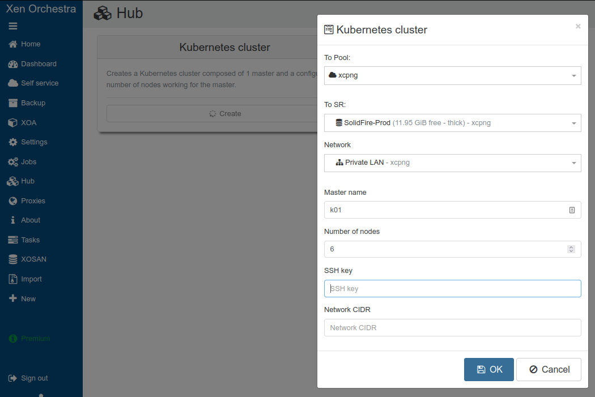The width and height of the screenshot is (595, 397).
Task: Click the XOSAN database icon
Action: pos(13,259)
